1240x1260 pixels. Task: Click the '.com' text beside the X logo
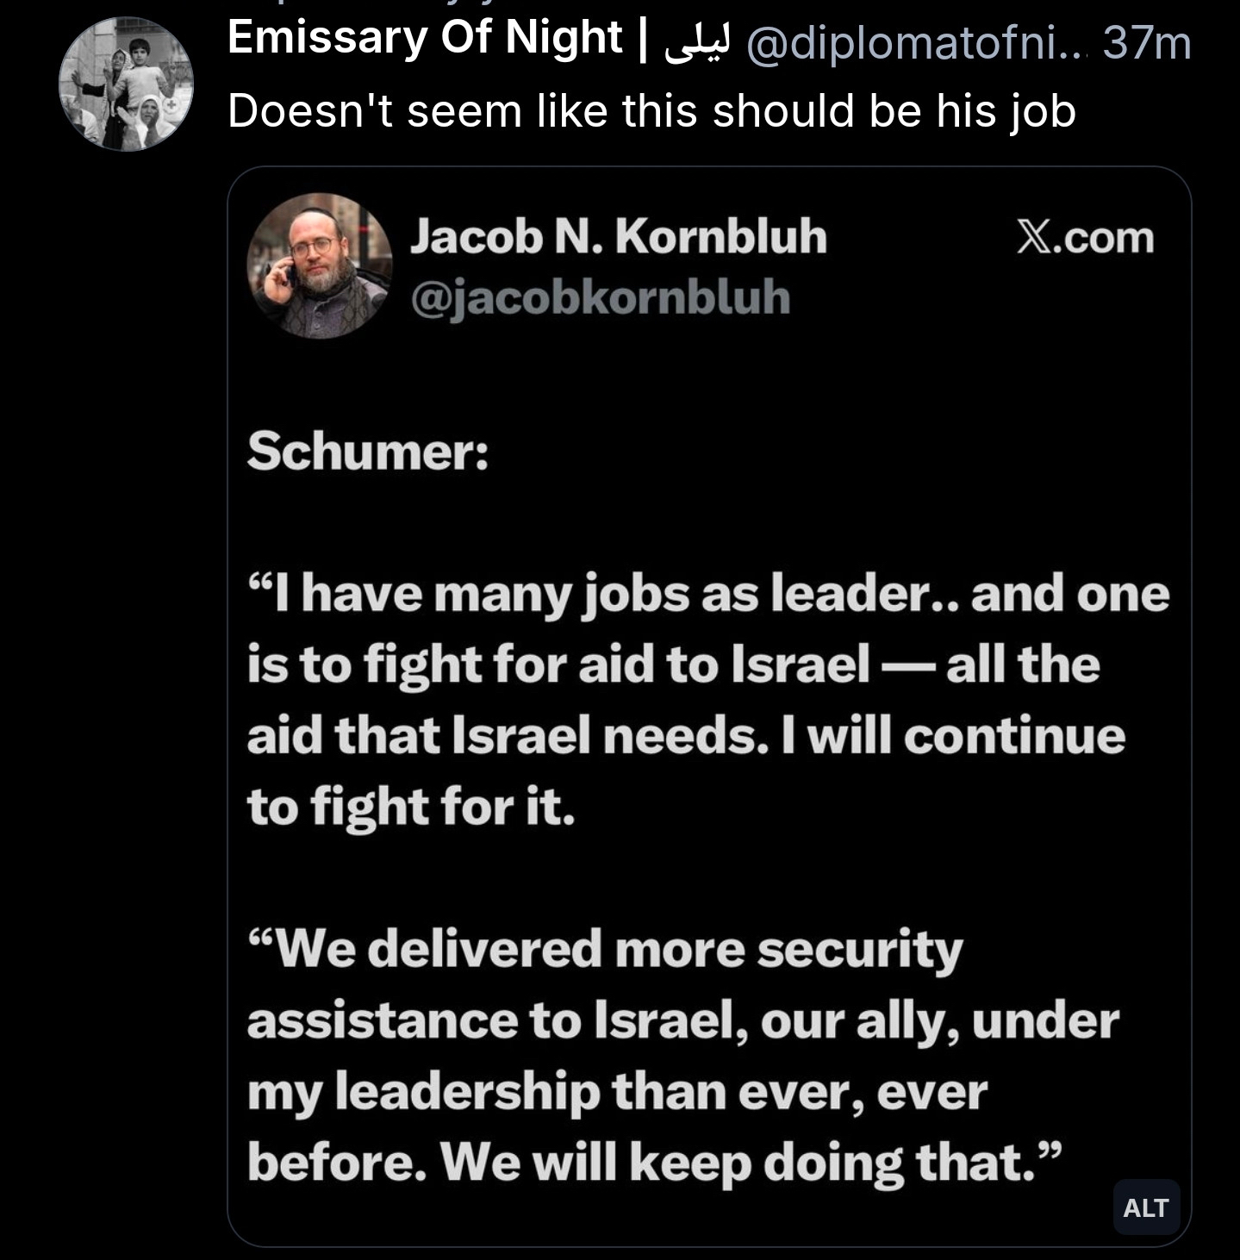tap(1105, 237)
